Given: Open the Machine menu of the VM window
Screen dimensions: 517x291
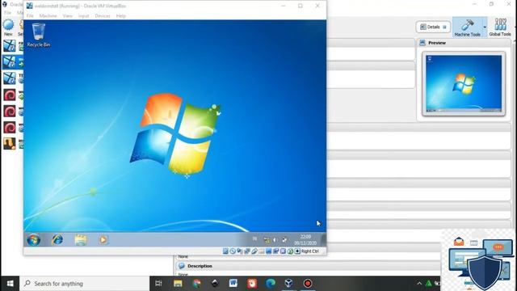Looking at the screenshot, I should click(48, 16).
